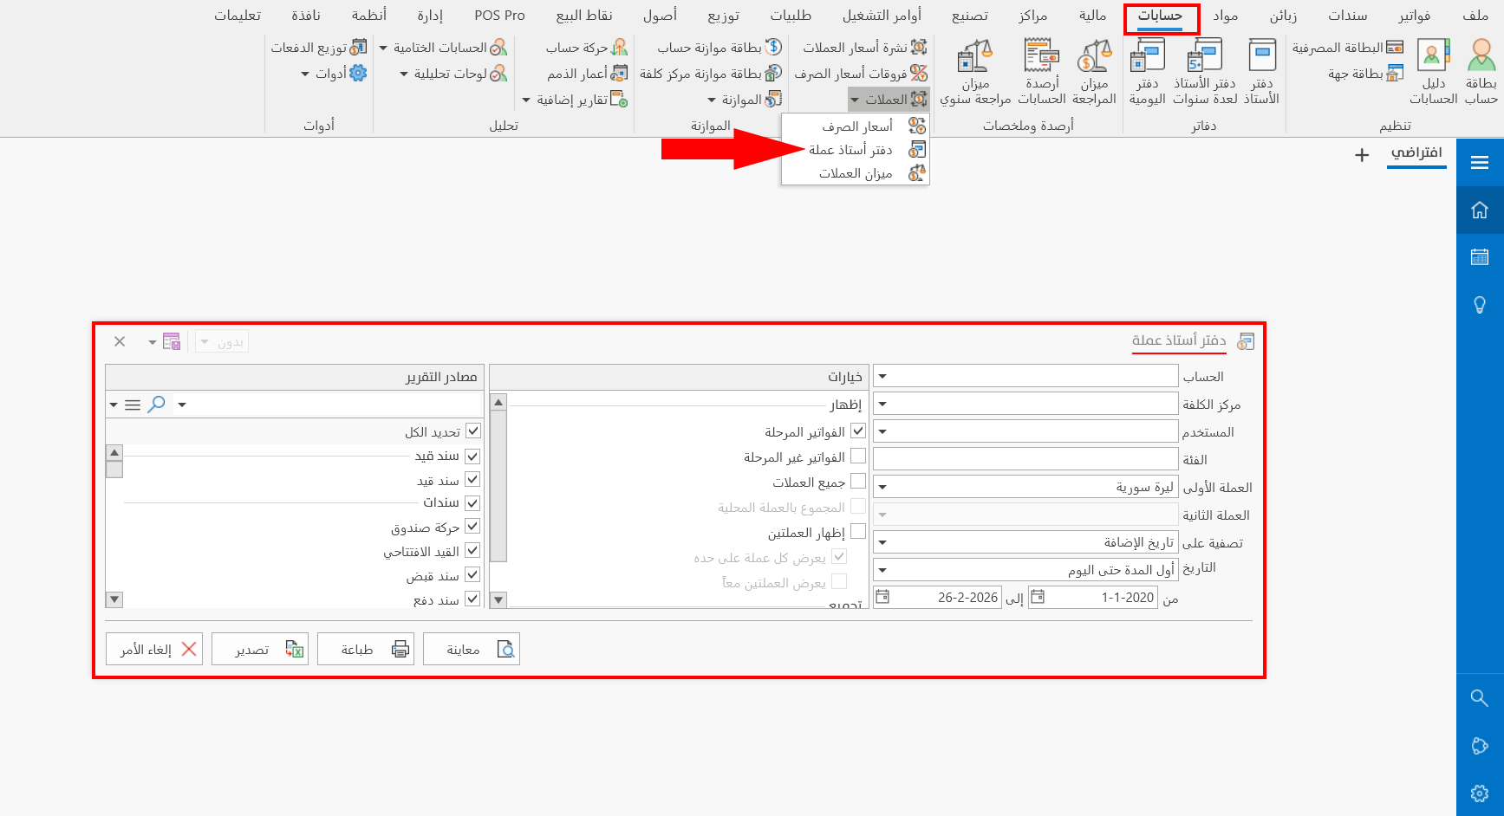This screenshot has width=1504, height=816.
Task: Toggle حركة صندوق checkbox
Action: point(472,526)
